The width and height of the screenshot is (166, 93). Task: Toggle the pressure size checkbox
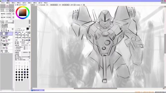click(23, 60)
